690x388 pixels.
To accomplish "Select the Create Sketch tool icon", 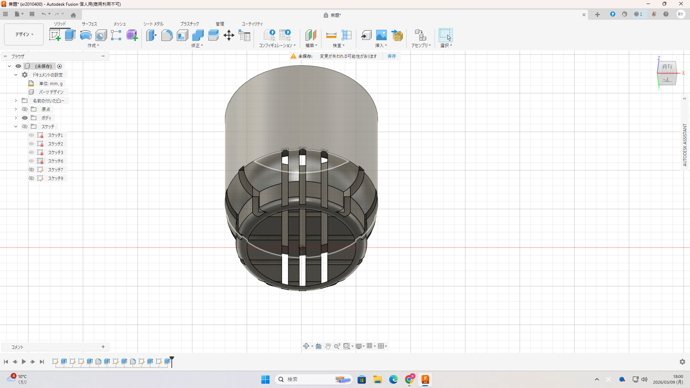I will (55, 35).
